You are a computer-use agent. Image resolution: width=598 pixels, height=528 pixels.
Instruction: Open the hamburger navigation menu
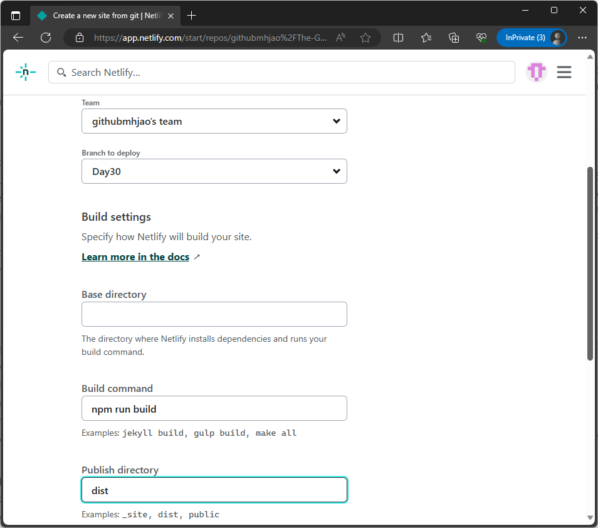pyautogui.click(x=564, y=72)
